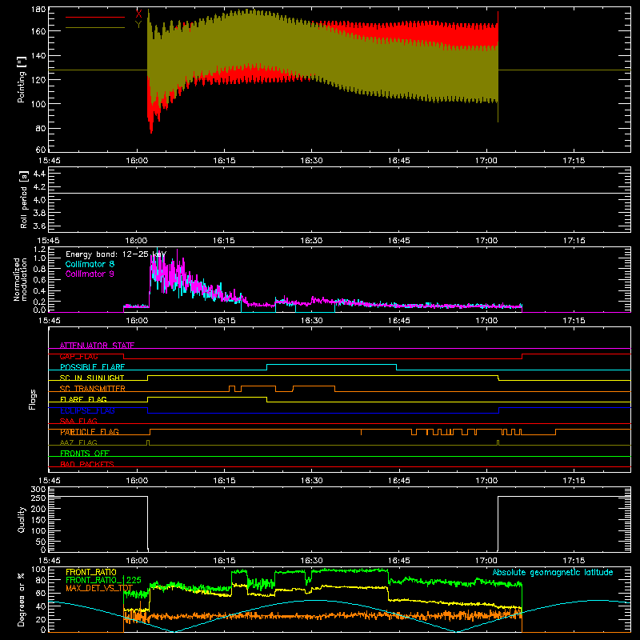Click the raised POSSIBLE_FLARE cyan step segment

[x=331, y=364]
